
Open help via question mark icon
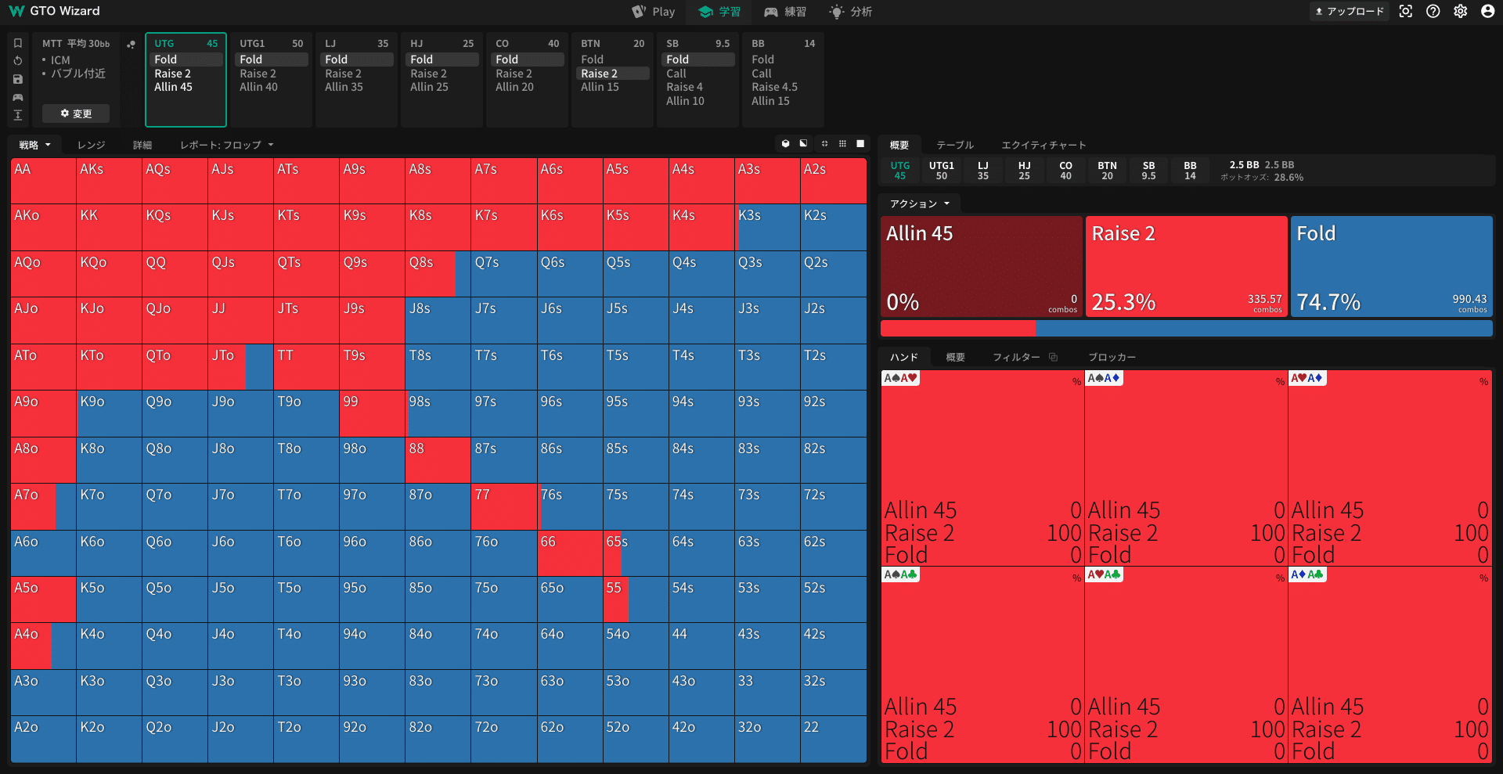click(1433, 12)
